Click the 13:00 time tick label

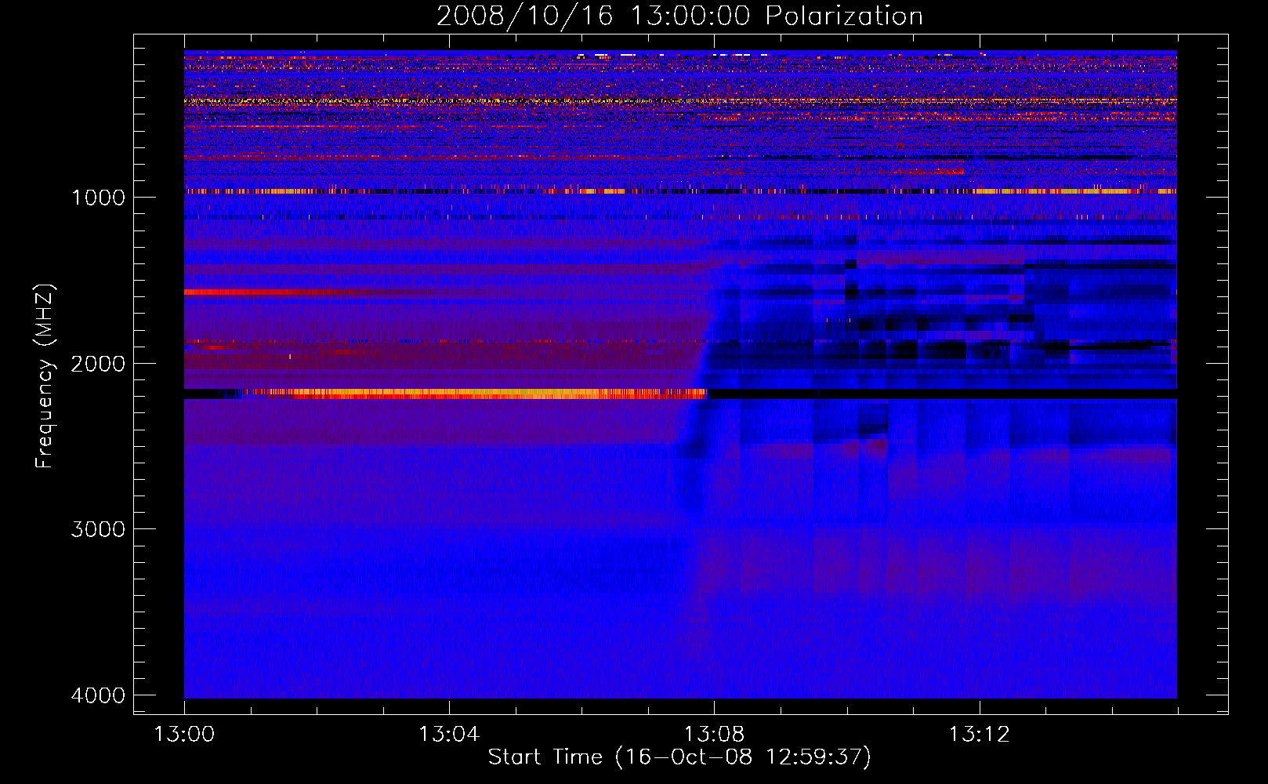click(184, 735)
